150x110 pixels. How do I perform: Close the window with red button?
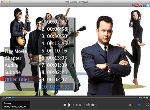pyautogui.click(x=2, y=2)
